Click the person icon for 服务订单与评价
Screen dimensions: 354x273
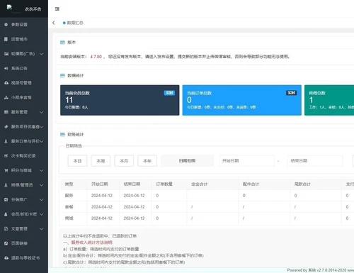coord(6,141)
